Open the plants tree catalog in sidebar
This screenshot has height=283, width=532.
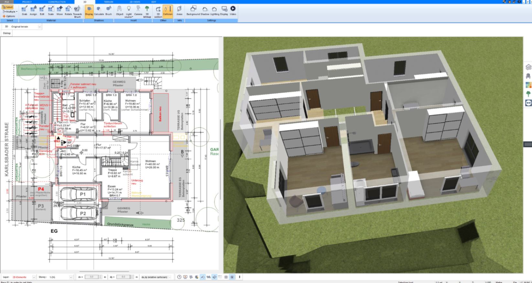click(x=528, y=94)
